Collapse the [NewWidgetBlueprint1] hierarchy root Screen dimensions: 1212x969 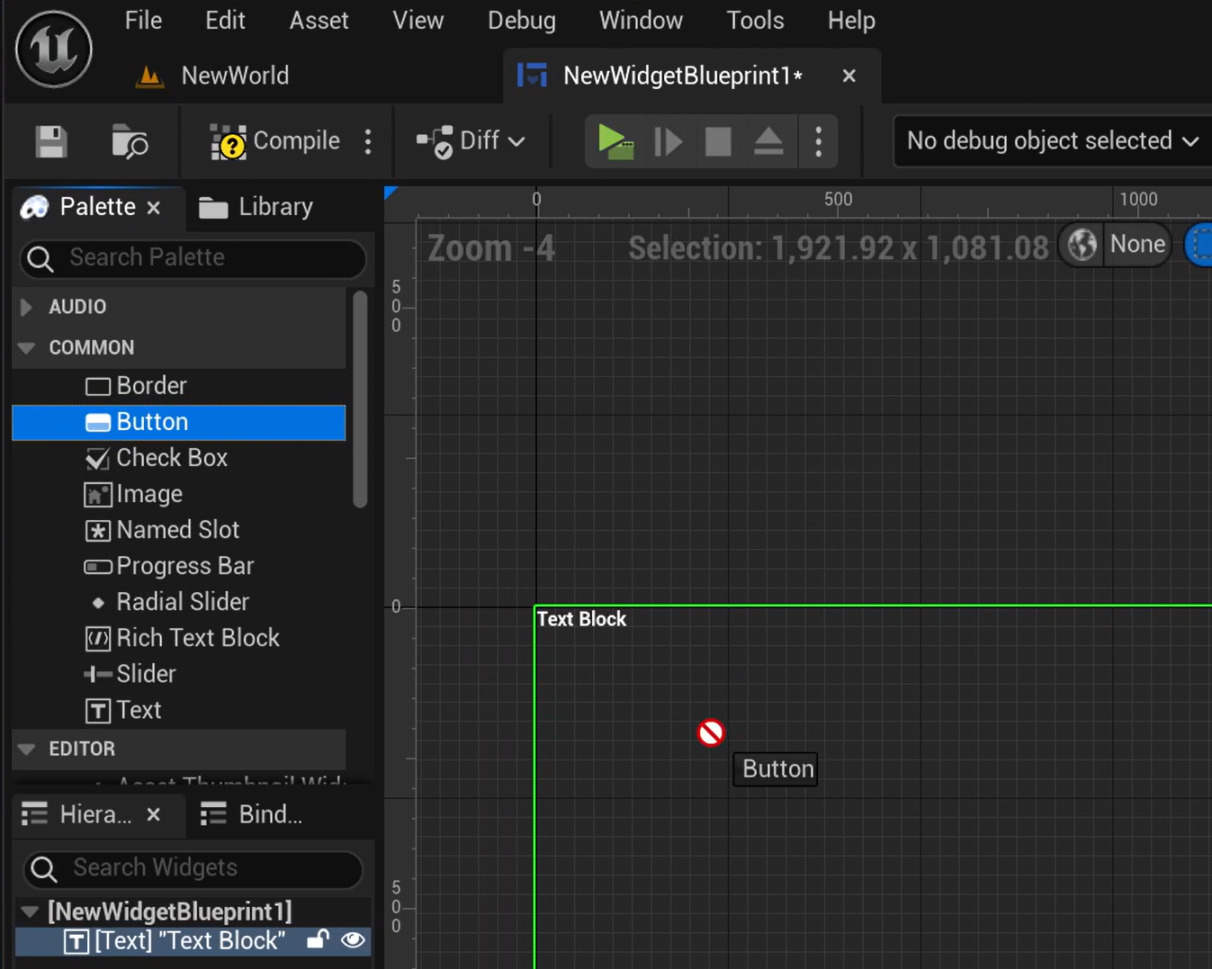tap(30, 912)
